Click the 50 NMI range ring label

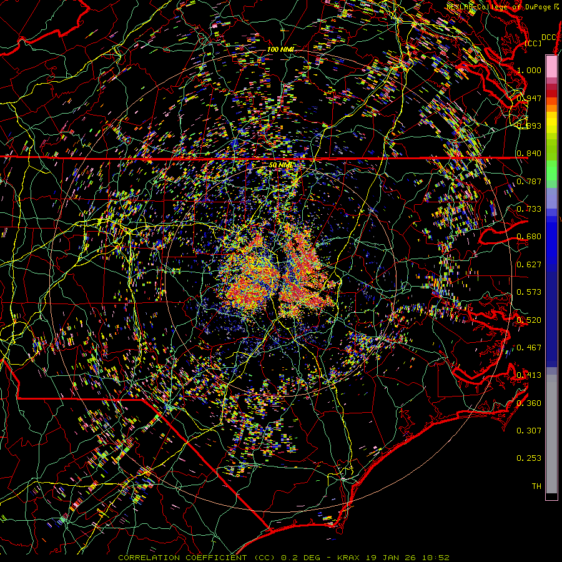point(280,165)
